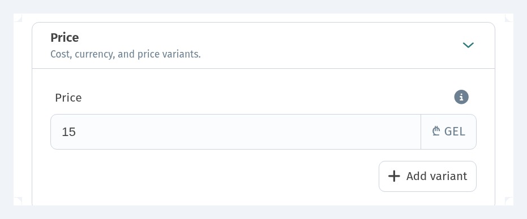
Task: Open the info tooltip icon beside Price
Action: (x=461, y=97)
